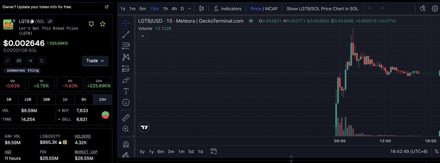
Task: Select the 30M stats period tab
Action: pos(46,100)
